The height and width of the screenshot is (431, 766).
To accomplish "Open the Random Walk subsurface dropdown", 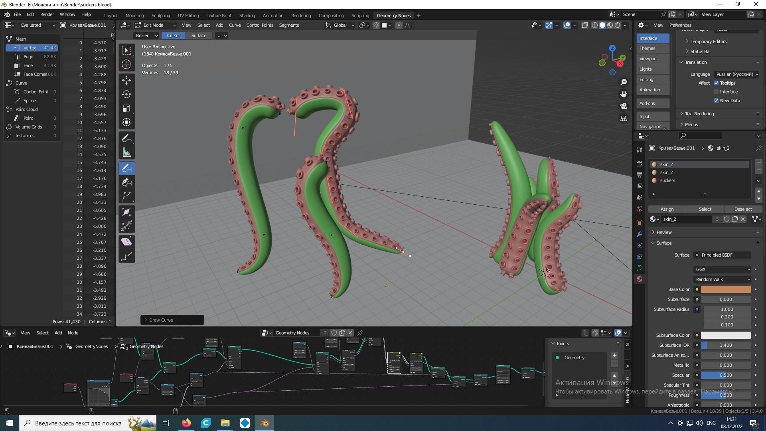I will (723, 279).
